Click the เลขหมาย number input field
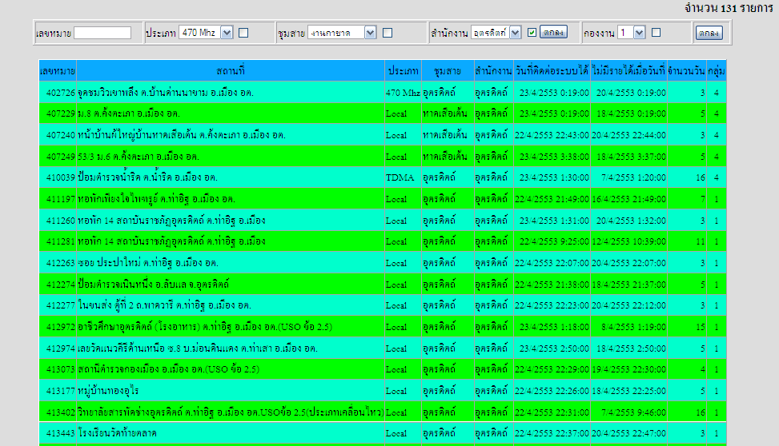779x446 pixels. pyautogui.click(x=102, y=33)
